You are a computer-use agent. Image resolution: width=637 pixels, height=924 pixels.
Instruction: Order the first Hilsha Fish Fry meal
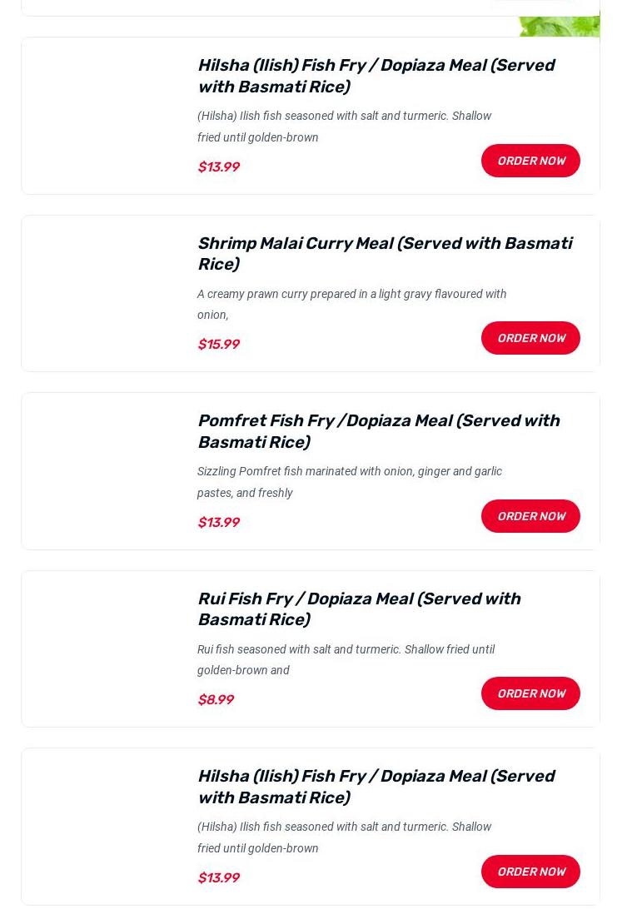pos(530,161)
